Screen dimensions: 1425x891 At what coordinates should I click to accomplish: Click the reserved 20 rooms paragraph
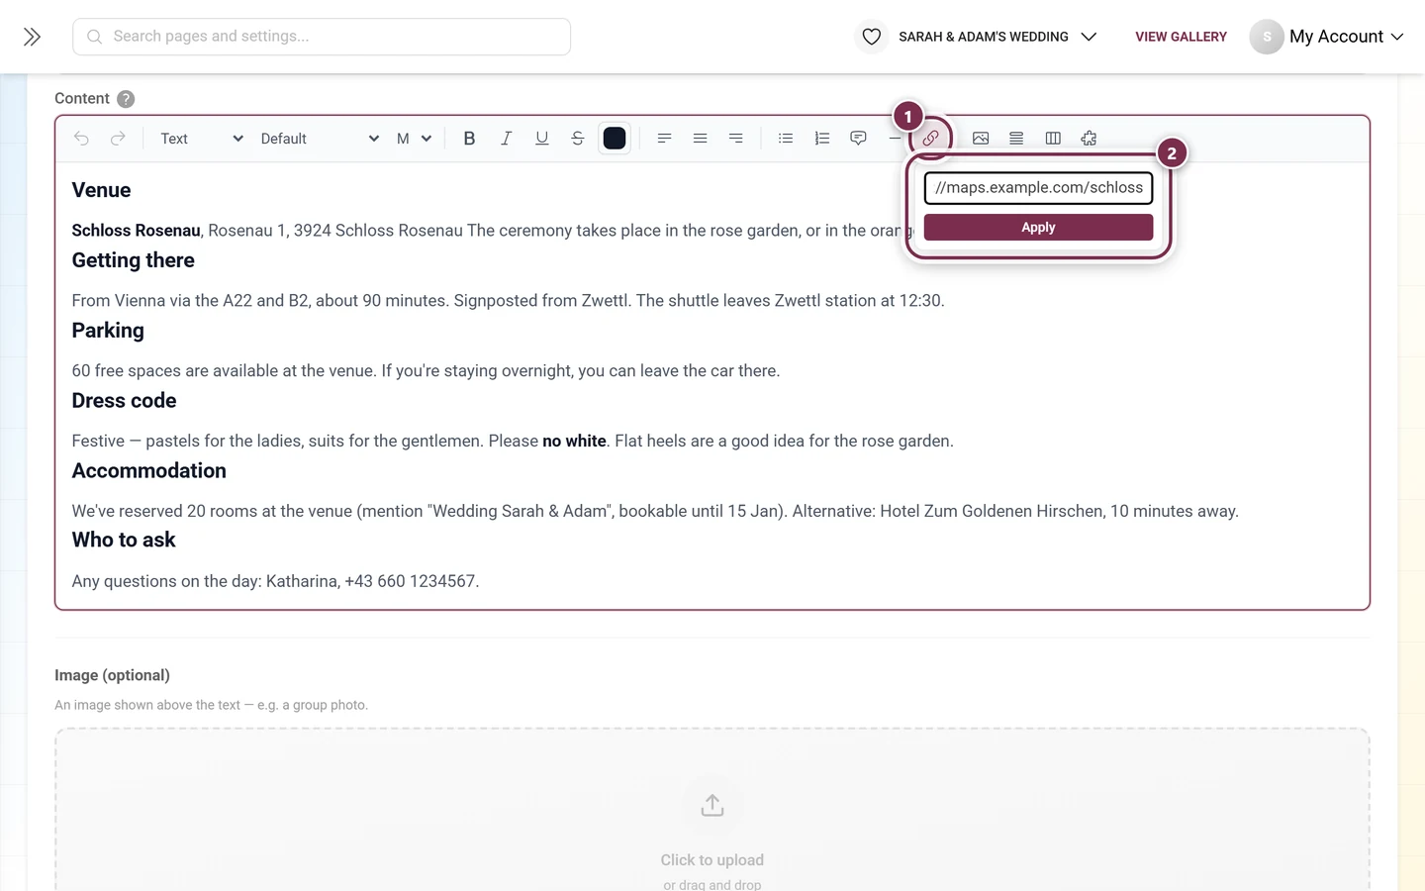[x=655, y=512]
